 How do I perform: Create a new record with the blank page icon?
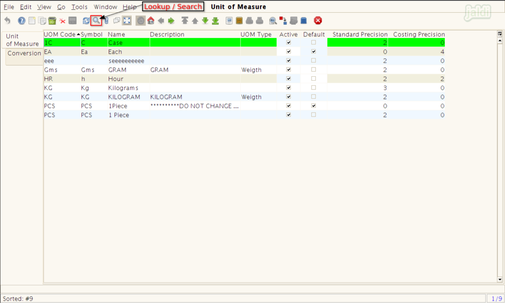tap(32, 21)
